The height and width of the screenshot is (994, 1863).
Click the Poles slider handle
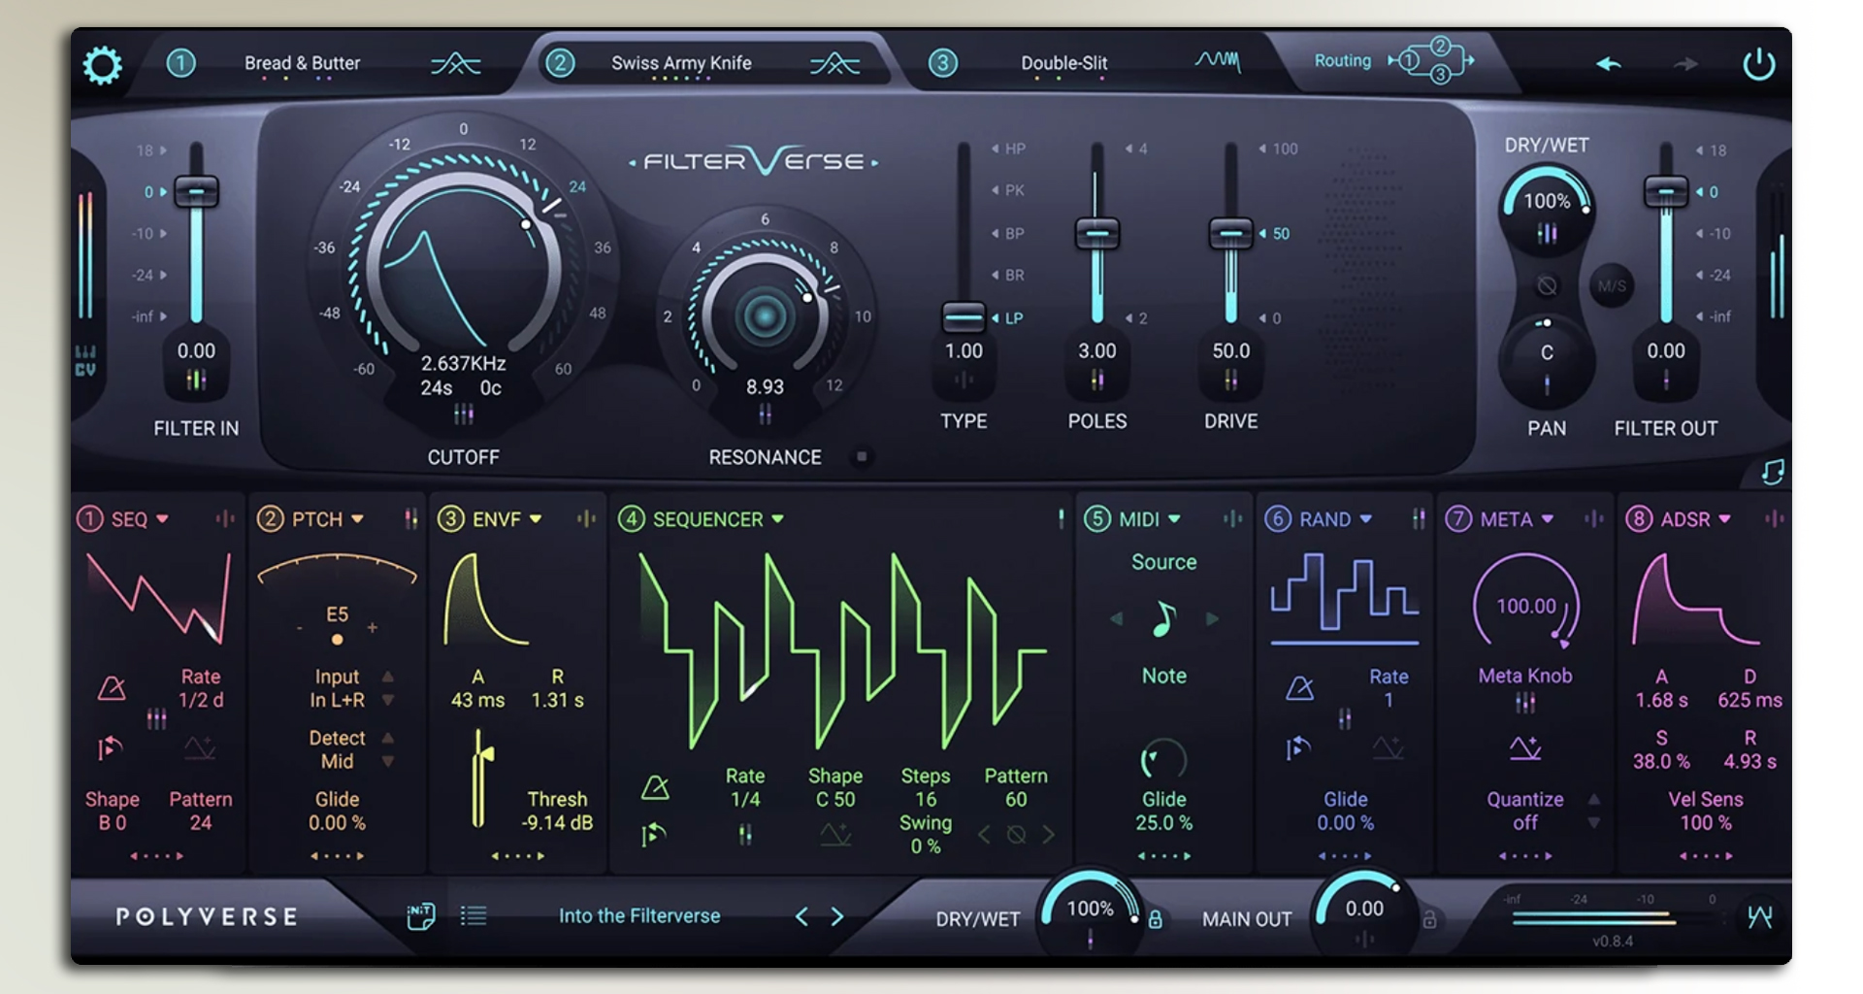1097,233
